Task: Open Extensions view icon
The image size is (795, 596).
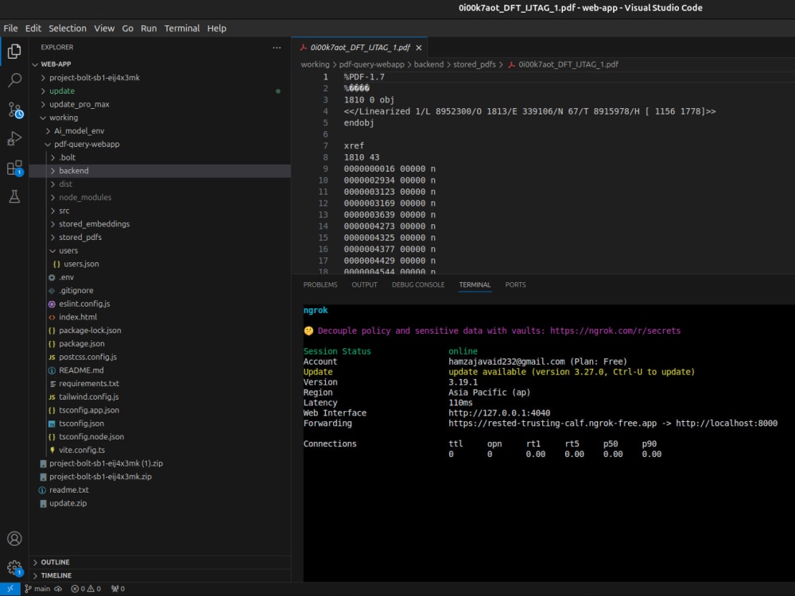Action: tap(14, 168)
